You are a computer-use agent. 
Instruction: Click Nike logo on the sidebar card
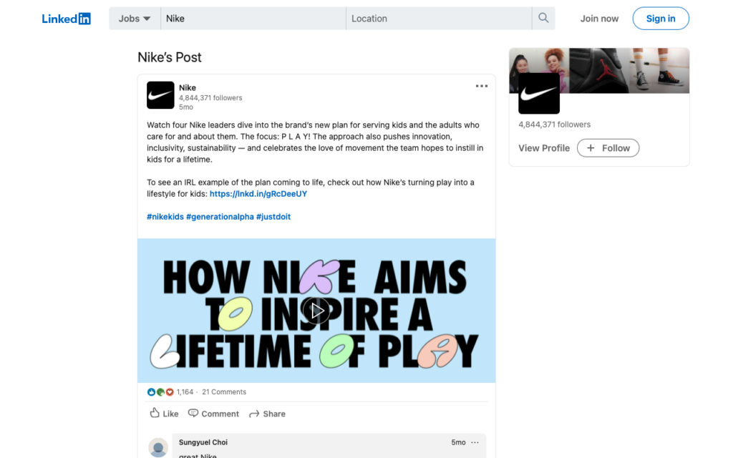538,94
